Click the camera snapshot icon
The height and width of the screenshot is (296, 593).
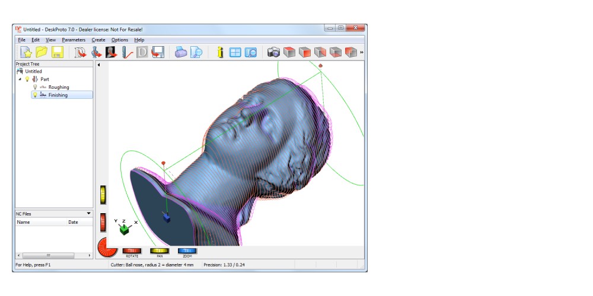point(273,52)
